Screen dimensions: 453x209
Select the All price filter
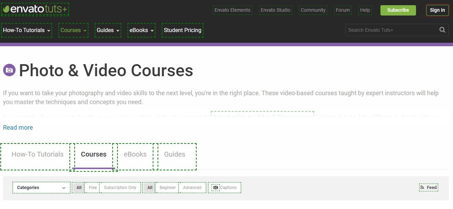[79, 188]
